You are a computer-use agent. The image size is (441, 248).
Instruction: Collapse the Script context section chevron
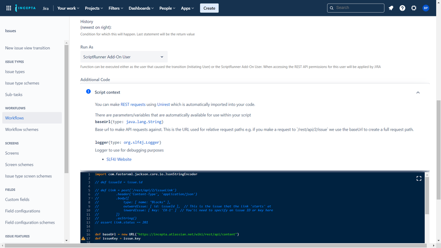pyautogui.click(x=418, y=93)
